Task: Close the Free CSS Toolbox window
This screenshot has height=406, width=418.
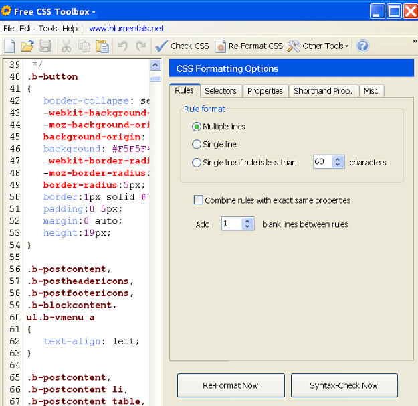Action: coord(411,11)
